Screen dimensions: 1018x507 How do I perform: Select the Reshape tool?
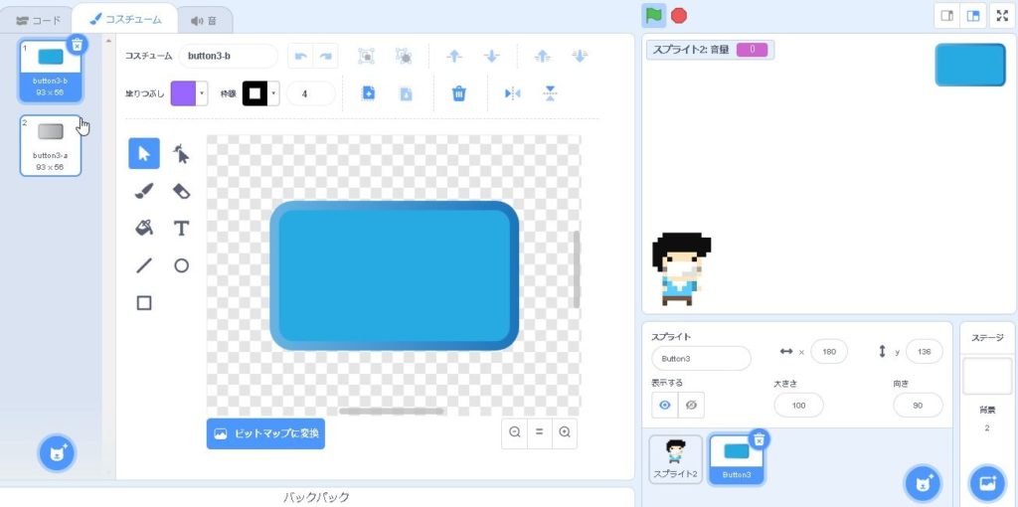(x=181, y=153)
